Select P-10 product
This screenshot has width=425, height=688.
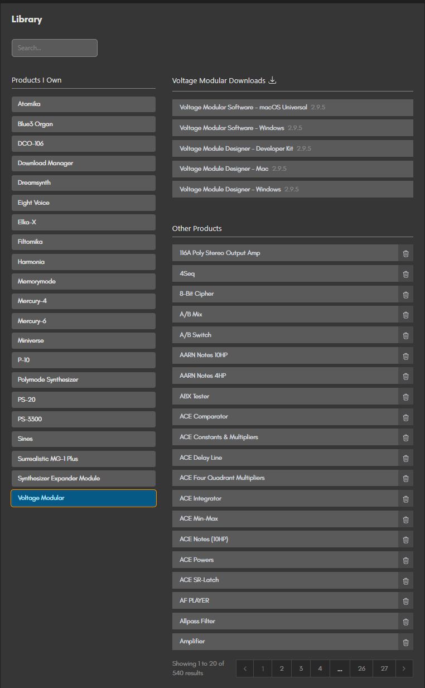tap(84, 360)
